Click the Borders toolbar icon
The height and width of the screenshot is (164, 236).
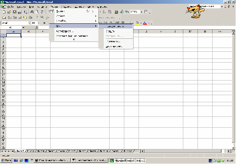click(130, 23)
